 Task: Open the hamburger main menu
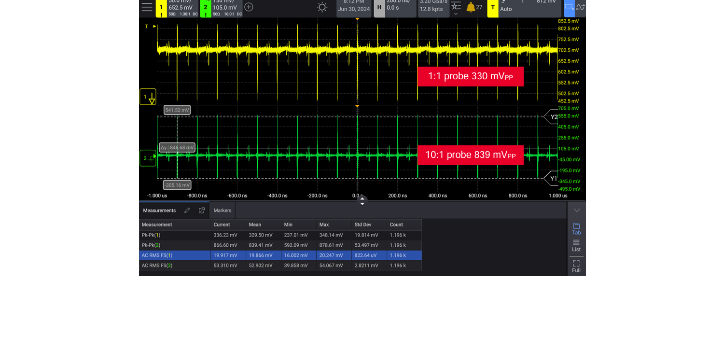[x=147, y=7]
